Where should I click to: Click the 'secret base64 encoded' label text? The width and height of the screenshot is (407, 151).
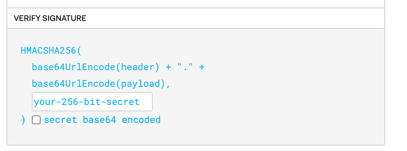102,120
